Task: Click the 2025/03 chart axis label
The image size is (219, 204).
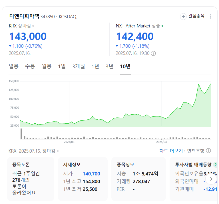Action: coord(161,142)
